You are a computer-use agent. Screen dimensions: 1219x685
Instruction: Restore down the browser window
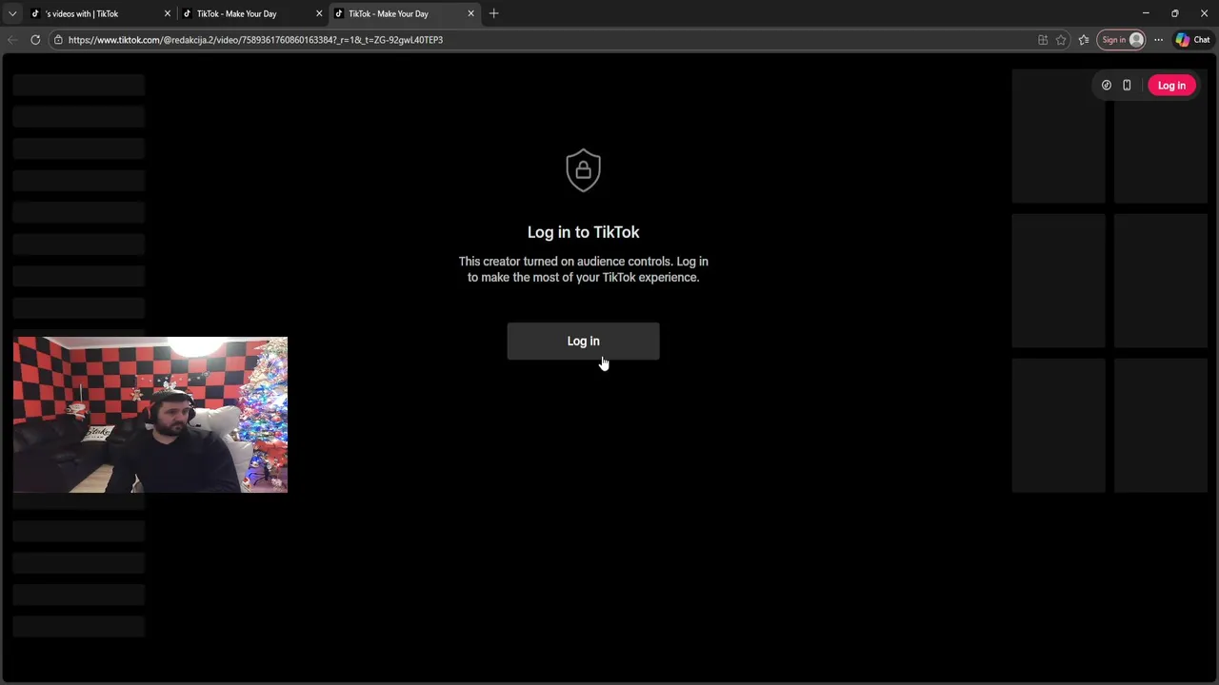(1174, 13)
